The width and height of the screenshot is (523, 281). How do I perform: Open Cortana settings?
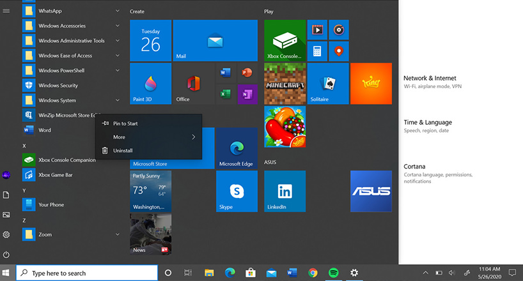[438, 173]
